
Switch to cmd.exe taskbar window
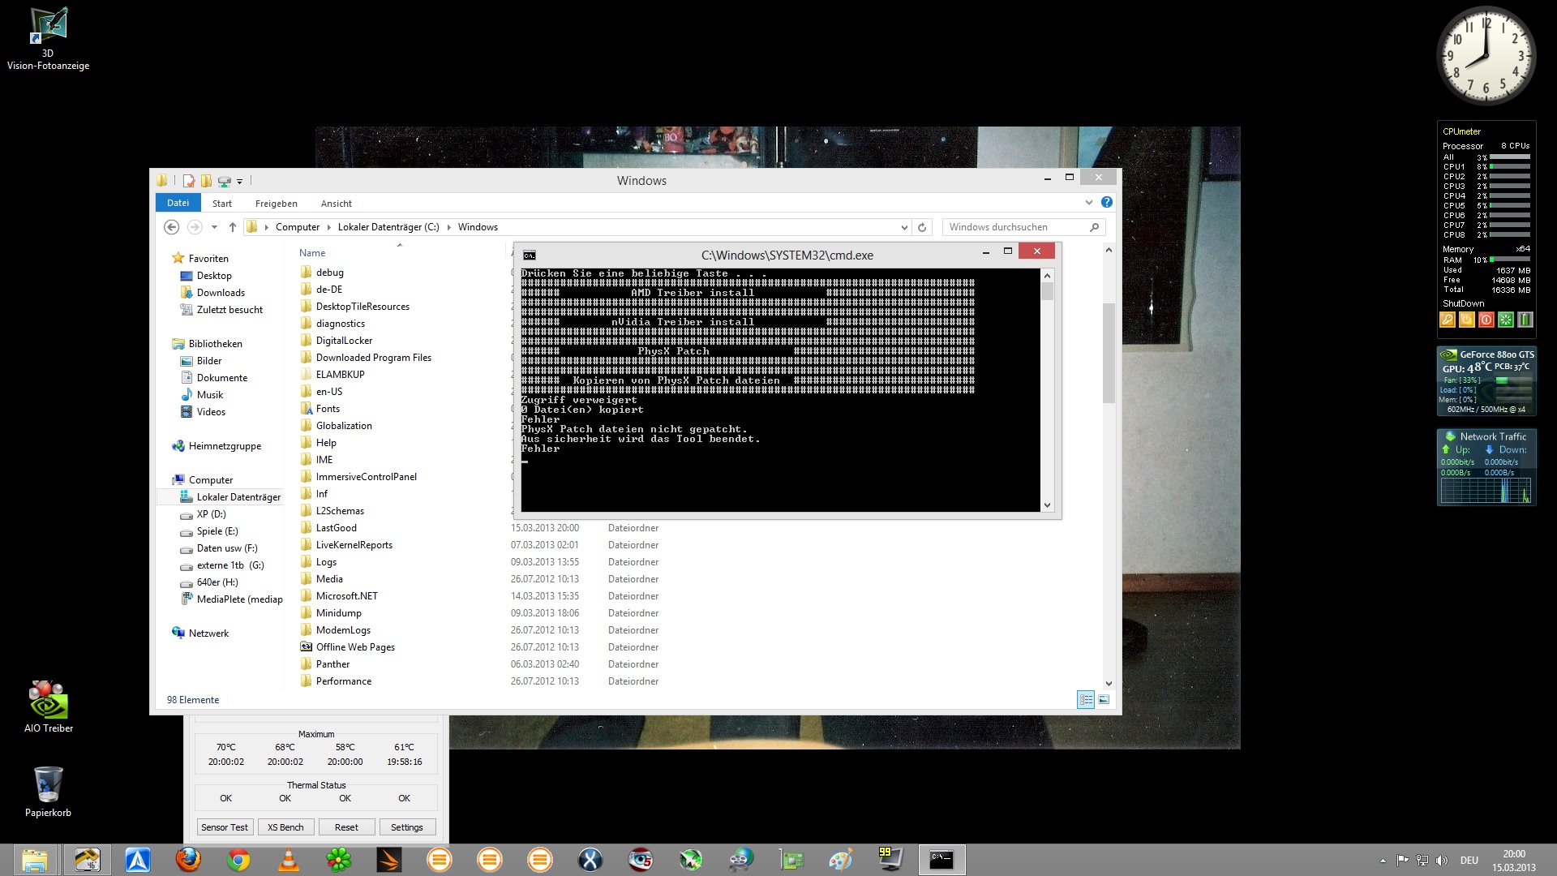coord(941,860)
